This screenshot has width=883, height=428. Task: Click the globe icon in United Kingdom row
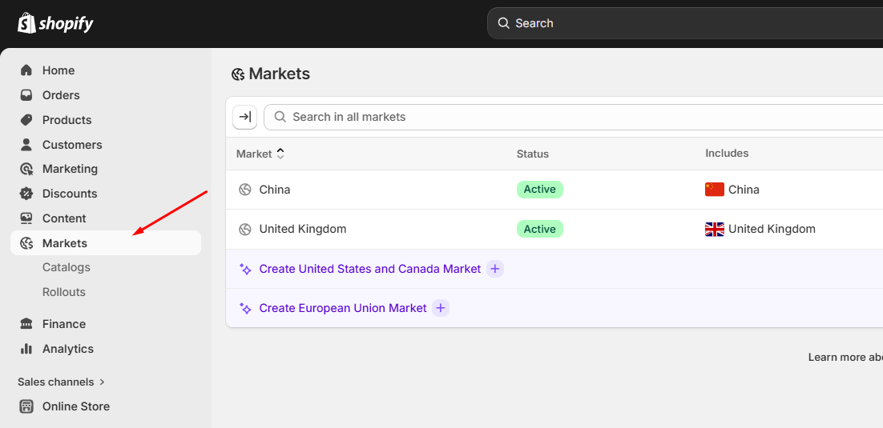click(244, 229)
